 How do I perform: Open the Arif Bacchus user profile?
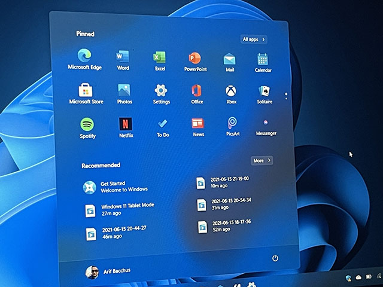(108, 272)
